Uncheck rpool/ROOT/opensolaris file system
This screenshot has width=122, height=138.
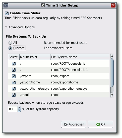point(14,64)
